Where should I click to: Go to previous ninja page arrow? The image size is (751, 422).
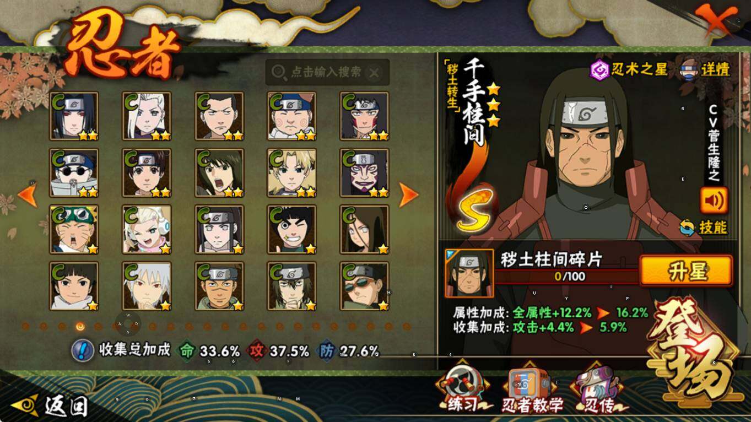click(x=27, y=195)
